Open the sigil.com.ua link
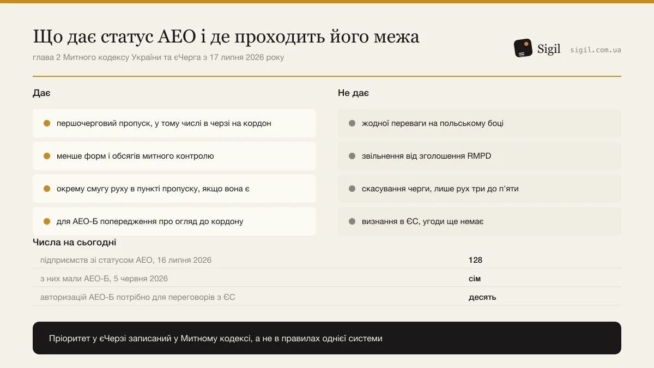 point(596,50)
